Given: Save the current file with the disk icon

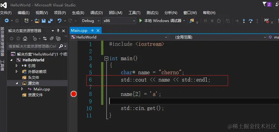Looking at the screenshot, I should (44, 21).
